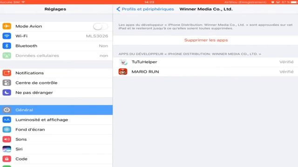Click the Bluetooth Non value

point(103,46)
